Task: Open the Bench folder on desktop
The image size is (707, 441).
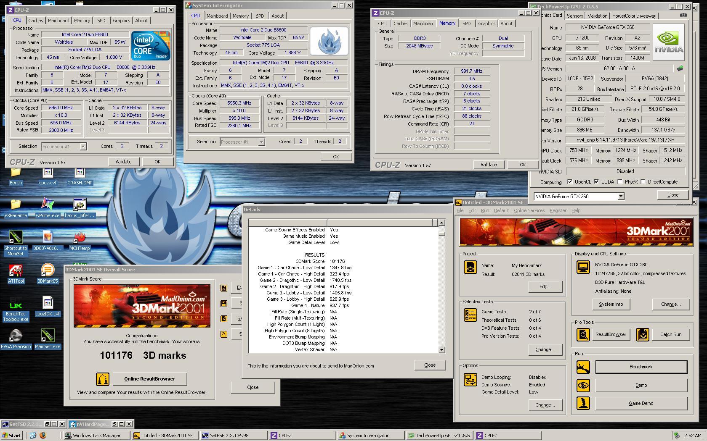Action: click(16, 176)
